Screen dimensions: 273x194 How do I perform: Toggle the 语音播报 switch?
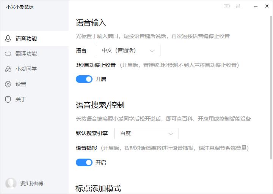click(84, 162)
